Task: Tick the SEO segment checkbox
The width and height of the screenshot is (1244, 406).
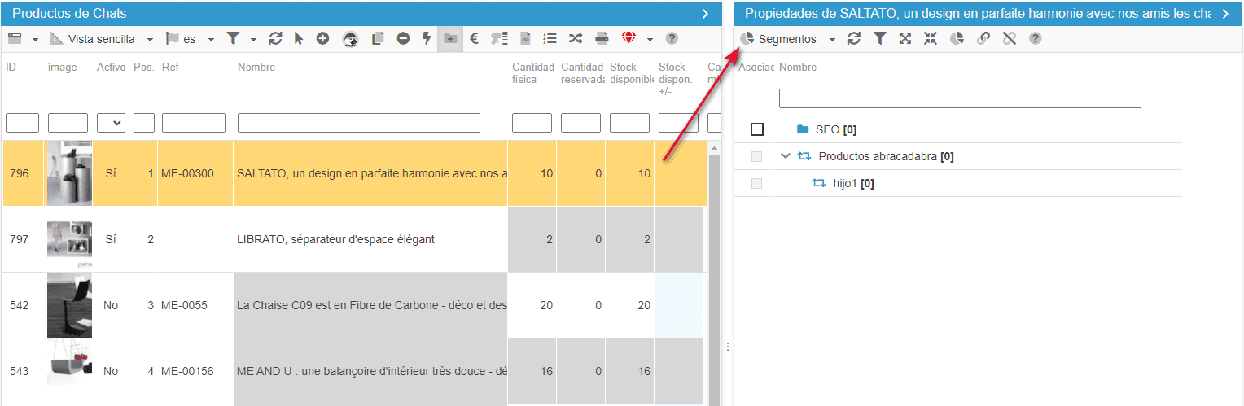Action: point(757,129)
